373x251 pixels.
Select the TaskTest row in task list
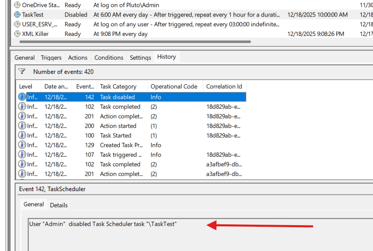pyautogui.click(x=193, y=15)
